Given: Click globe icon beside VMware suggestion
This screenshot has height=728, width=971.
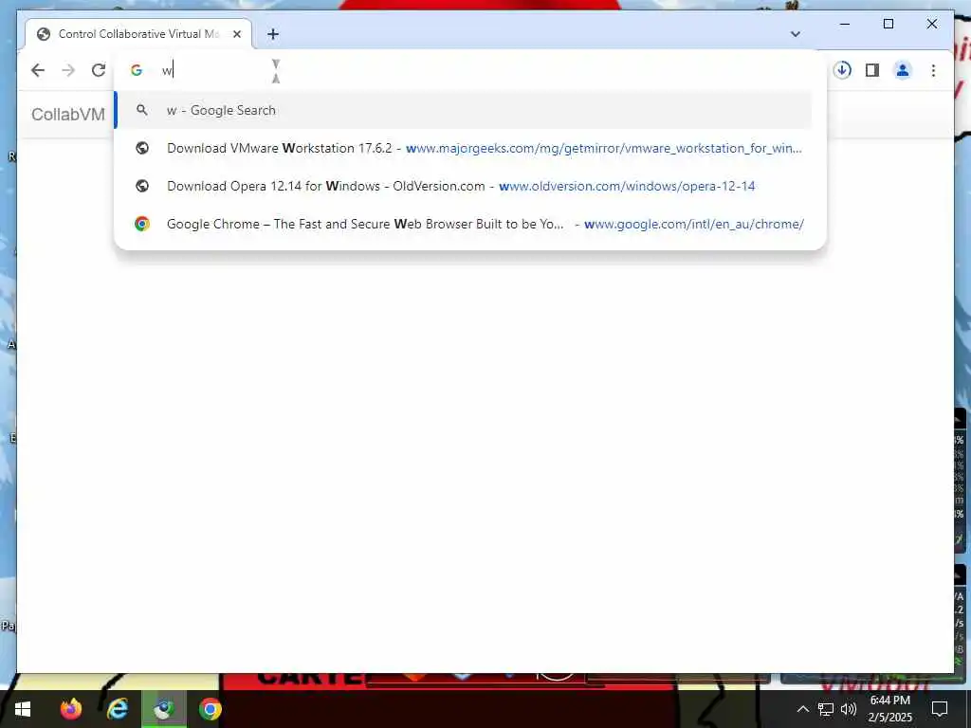Looking at the screenshot, I should 142,148.
